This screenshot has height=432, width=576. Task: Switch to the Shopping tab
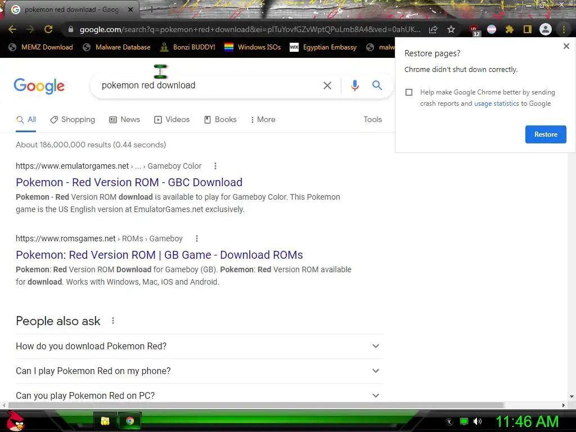click(73, 120)
